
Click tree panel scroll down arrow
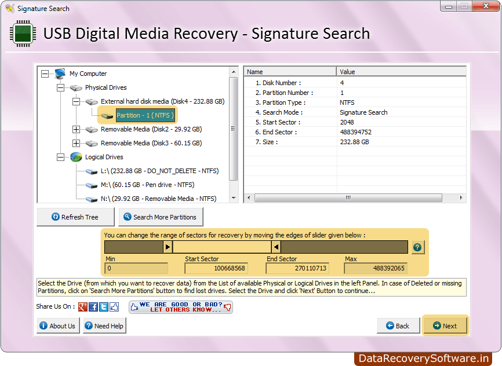pyautogui.click(x=234, y=198)
